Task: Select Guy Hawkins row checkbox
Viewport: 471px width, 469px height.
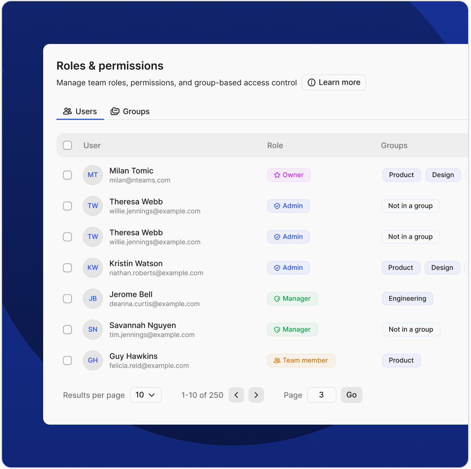Action: (67, 360)
